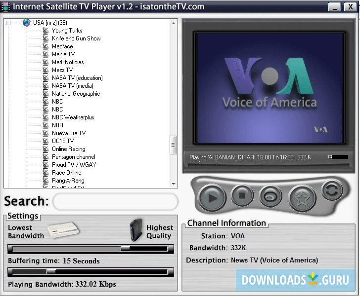360x296 pixels.
Task: Select the Nueva Era TV channel
Action: (69, 133)
